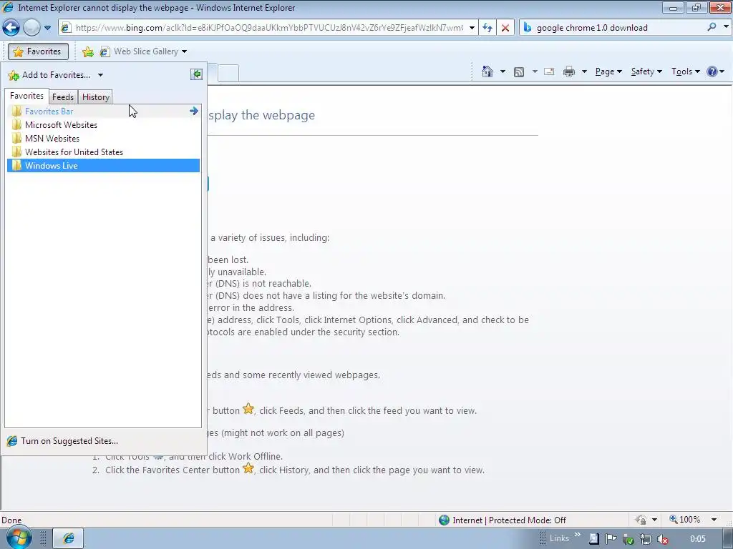Click the Refresh page icon
Viewport: 733px width, 549px height.
coord(487,28)
